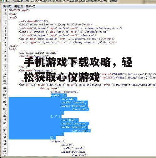Image resolution: width=156 pixels, height=158 pixels.
Task: Click the jquery-1.8.0.min.js script line
Action: pyautogui.click(x=67, y=39)
